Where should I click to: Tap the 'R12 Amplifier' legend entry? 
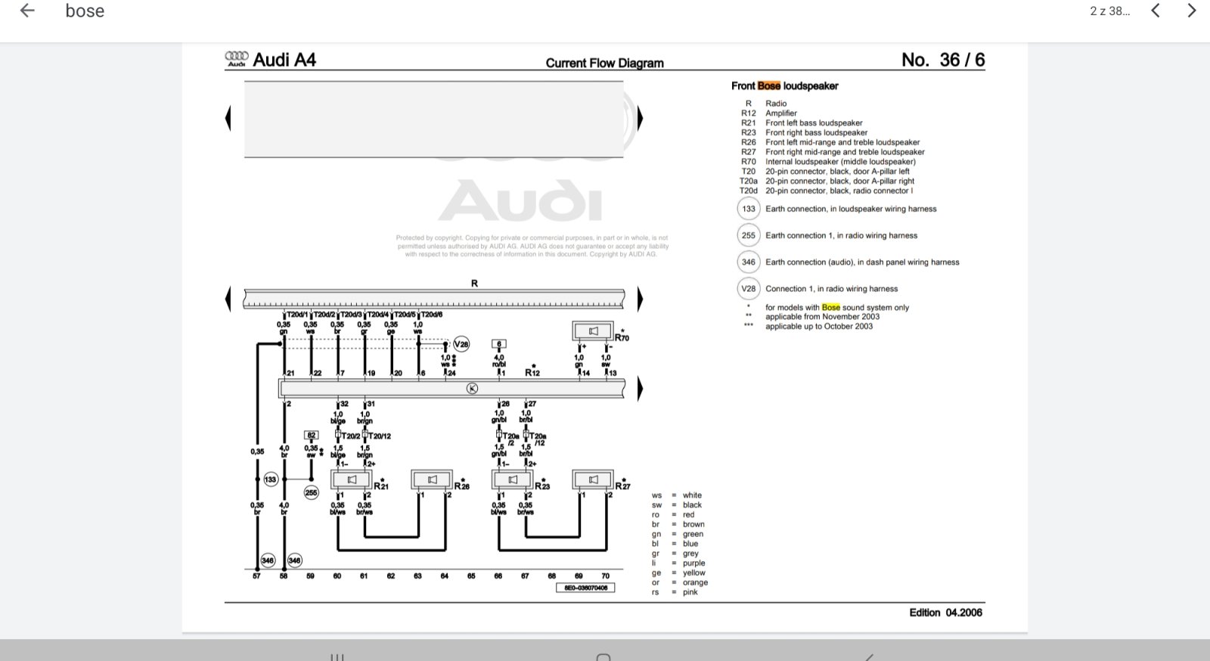point(769,113)
